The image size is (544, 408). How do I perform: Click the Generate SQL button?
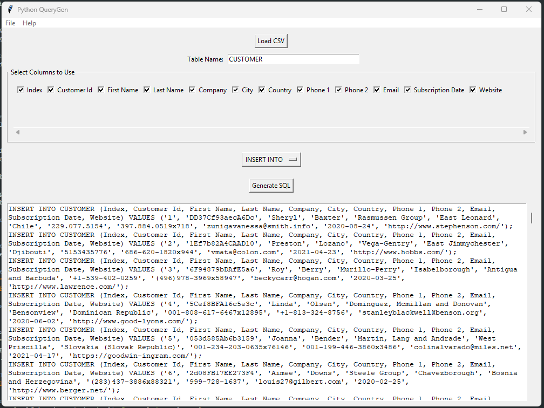click(x=271, y=186)
